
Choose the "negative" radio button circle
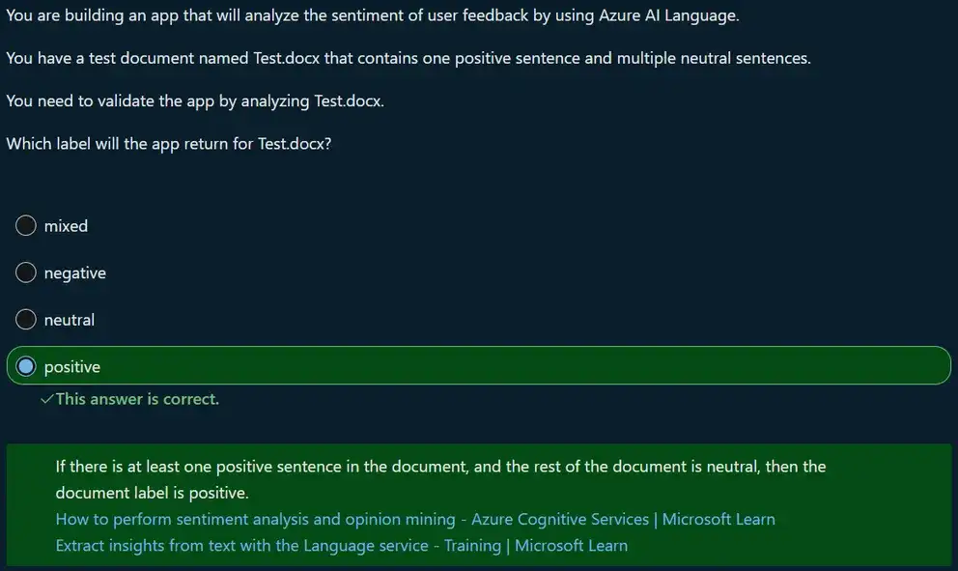click(x=26, y=273)
